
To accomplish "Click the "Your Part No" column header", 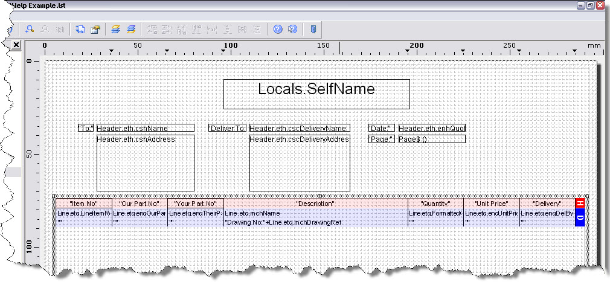I will 196,203.
